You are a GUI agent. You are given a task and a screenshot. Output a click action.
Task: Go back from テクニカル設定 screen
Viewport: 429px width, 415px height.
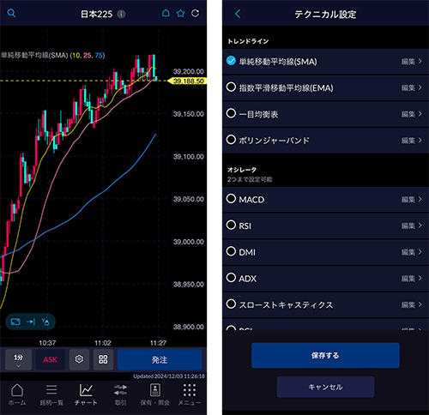click(x=238, y=14)
